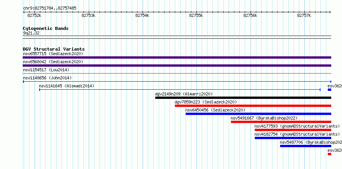Open the nsv1154517 (Lou2014) variant label

point(46,70)
